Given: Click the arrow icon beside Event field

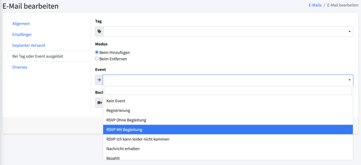Looking at the screenshot, I should pos(99,80).
